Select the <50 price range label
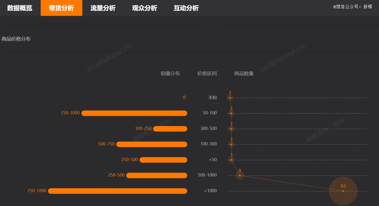This screenshot has width=379, height=206. (x=213, y=159)
